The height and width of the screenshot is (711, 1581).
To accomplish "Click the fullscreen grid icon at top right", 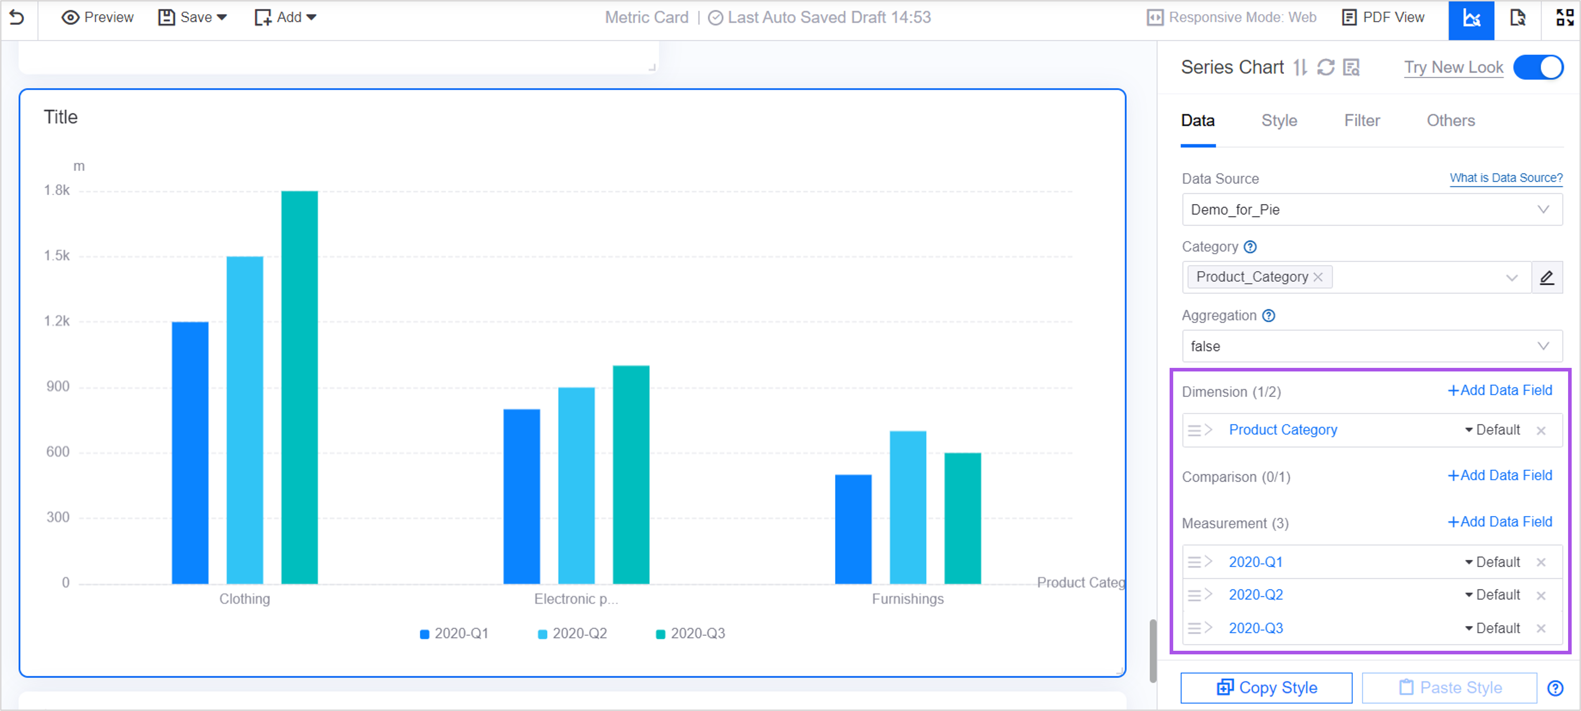I will tap(1564, 18).
